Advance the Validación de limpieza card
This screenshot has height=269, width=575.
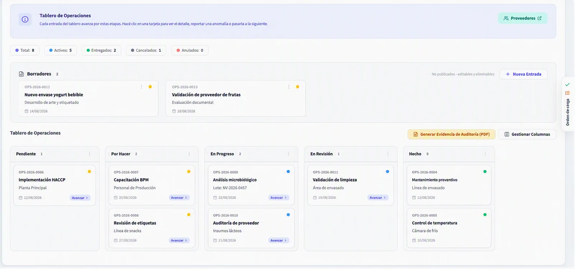378,198
